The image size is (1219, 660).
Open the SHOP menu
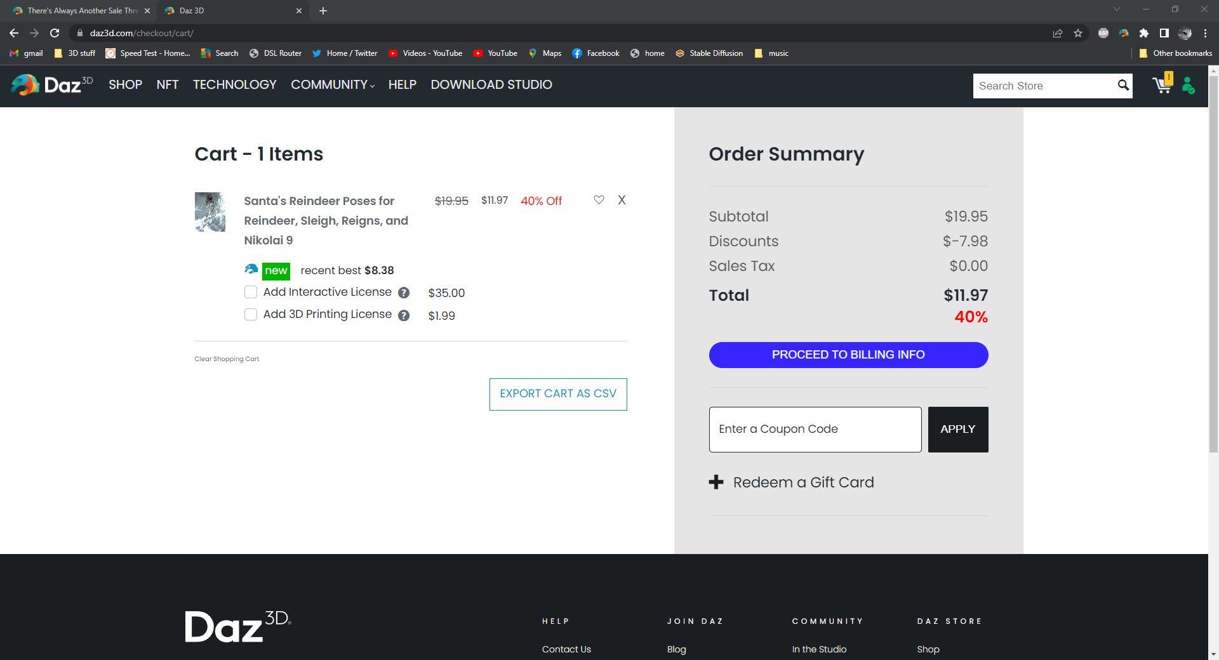tap(125, 85)
